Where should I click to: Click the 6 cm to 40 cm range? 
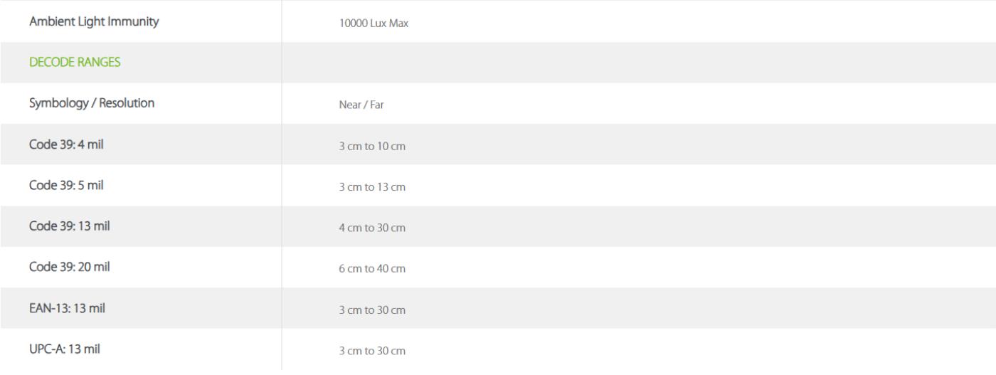pos(373,269)
